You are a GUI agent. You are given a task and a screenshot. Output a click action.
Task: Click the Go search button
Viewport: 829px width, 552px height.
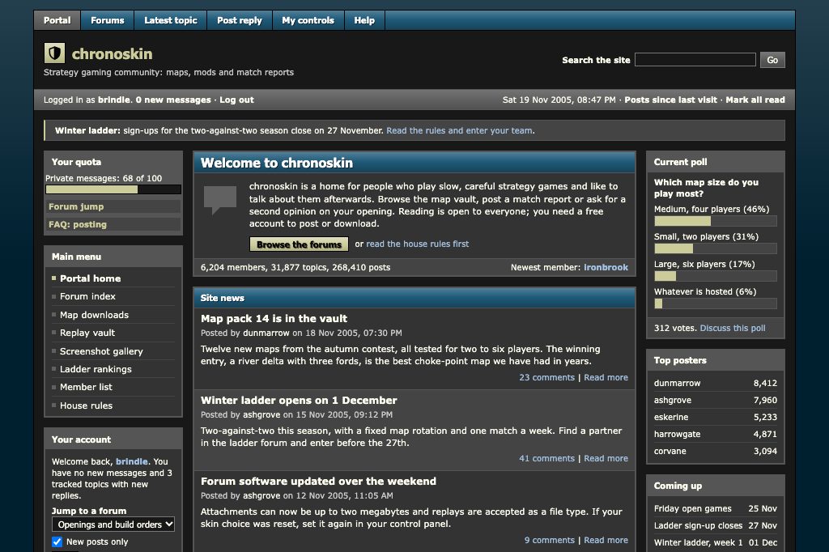(772, 60)
